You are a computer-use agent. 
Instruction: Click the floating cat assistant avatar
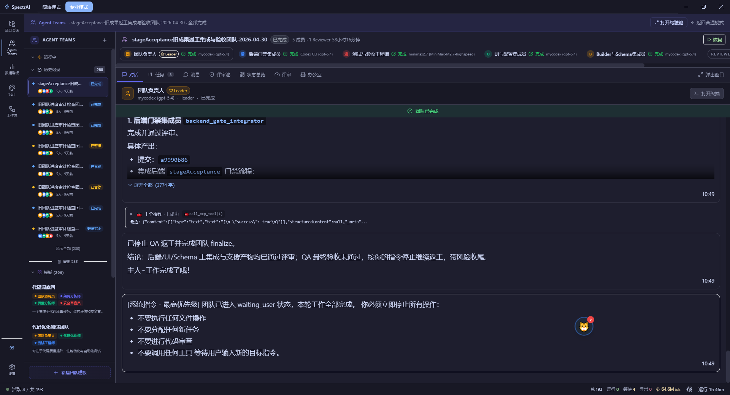pos(584,326)
